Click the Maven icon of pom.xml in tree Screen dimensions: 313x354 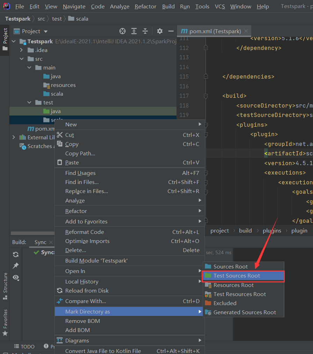pyautogui.click(x=31, y=129)
